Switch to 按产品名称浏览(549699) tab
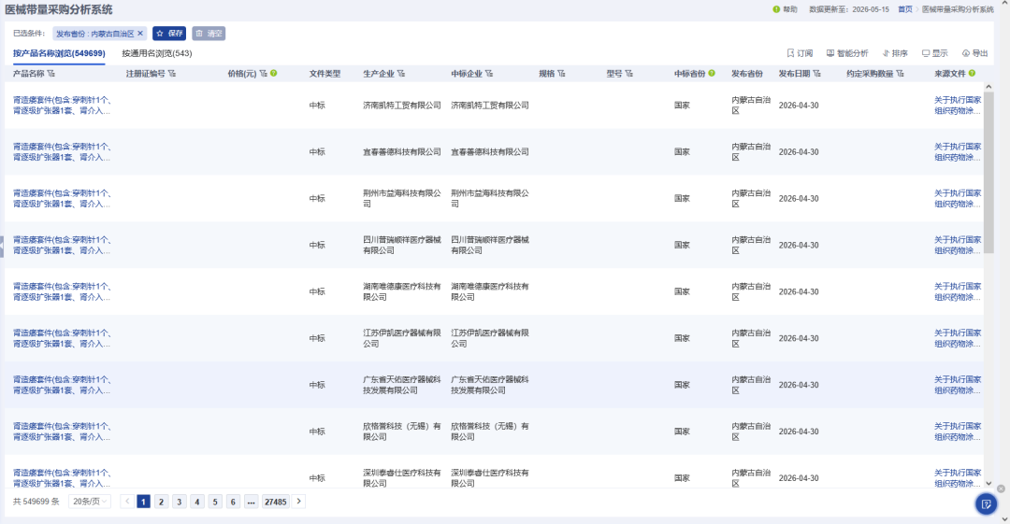1010x524 pixels. click(x=59, y=53)
